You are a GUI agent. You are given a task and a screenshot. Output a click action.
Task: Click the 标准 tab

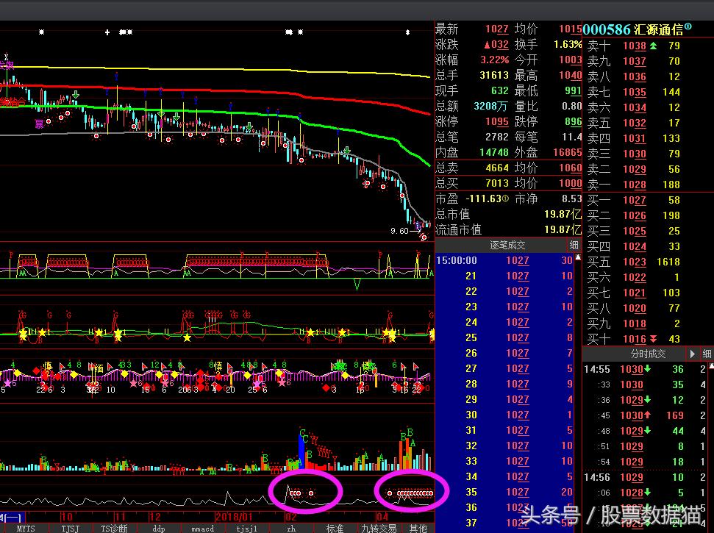(335, 528)
